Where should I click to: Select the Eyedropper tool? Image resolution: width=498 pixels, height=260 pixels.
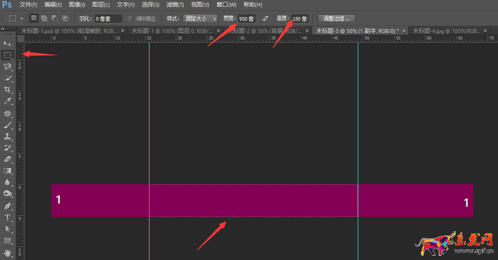(7, 101)
